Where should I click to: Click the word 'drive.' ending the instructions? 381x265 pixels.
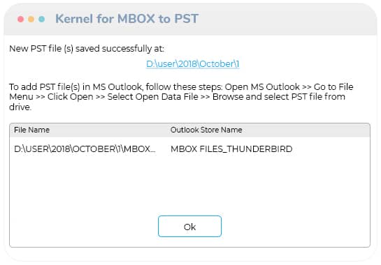(x=20, y=107)
